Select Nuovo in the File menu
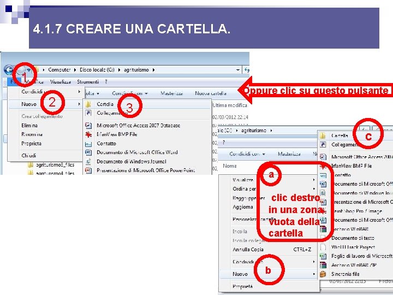393x295 pixels. click(x=29, y=104)
